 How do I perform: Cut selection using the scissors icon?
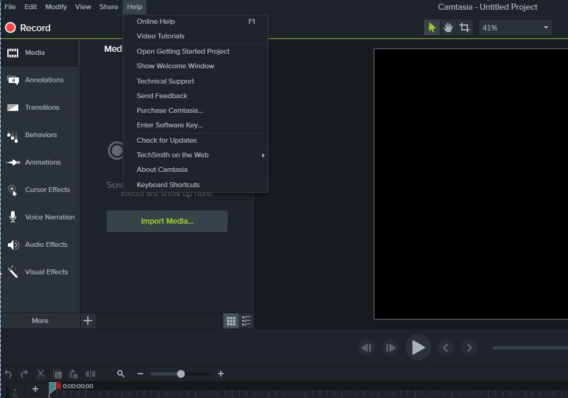[40, 374]
